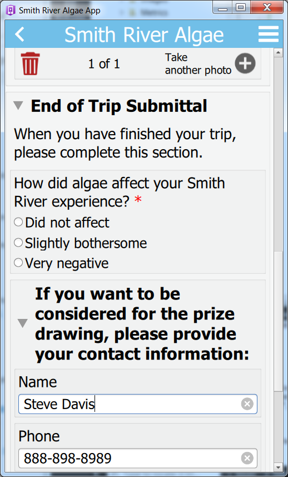Tap the back arrow in header
Viewport: 288px width, 477px height.
pyautogui.click(x=20, y=34)
